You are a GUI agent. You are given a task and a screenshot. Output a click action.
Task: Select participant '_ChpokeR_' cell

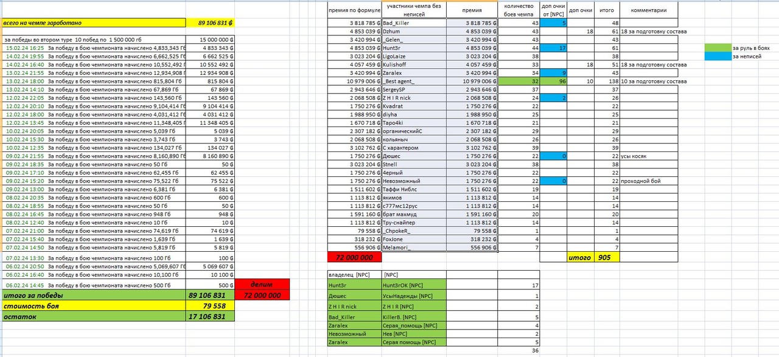(413, 231)
